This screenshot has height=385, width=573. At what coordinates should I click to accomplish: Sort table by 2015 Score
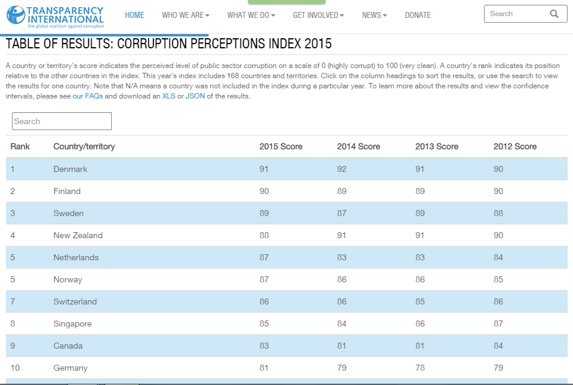pos(280,146)
